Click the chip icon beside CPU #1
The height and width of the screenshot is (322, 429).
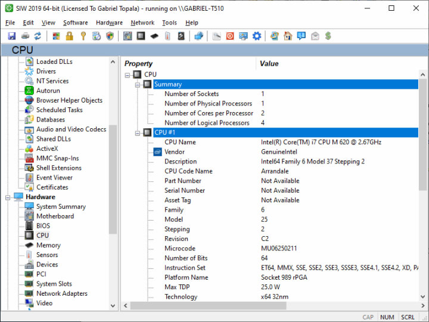148,132
